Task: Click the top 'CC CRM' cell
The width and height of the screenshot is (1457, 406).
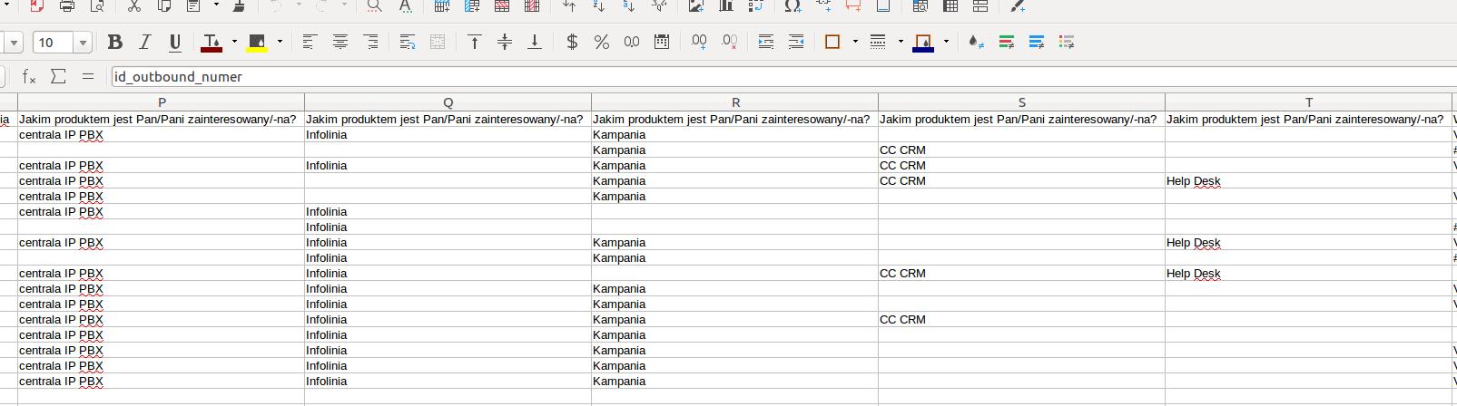Action: pyautogui.click(x=1022, y=150)
